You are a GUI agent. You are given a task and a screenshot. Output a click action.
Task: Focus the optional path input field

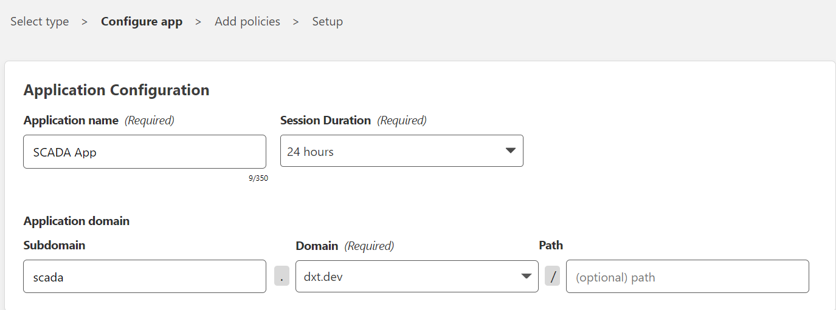tap(688, 277)
